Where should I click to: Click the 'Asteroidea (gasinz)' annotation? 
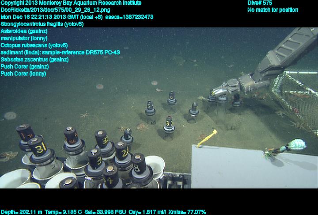(x=24, y=31)
